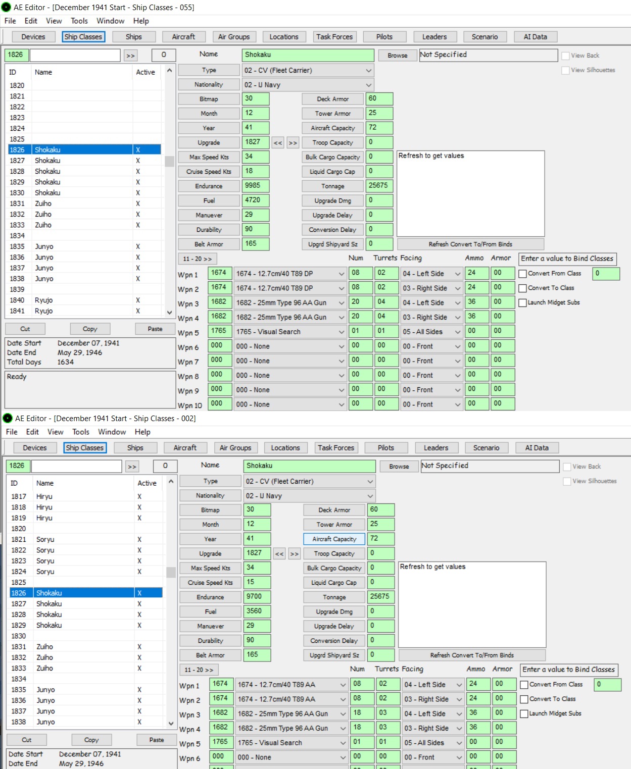Toggle Launch Midget Subs in bottom window
Image resolution: width=631 pixels, height=769 pixels.
coord(525,714)
